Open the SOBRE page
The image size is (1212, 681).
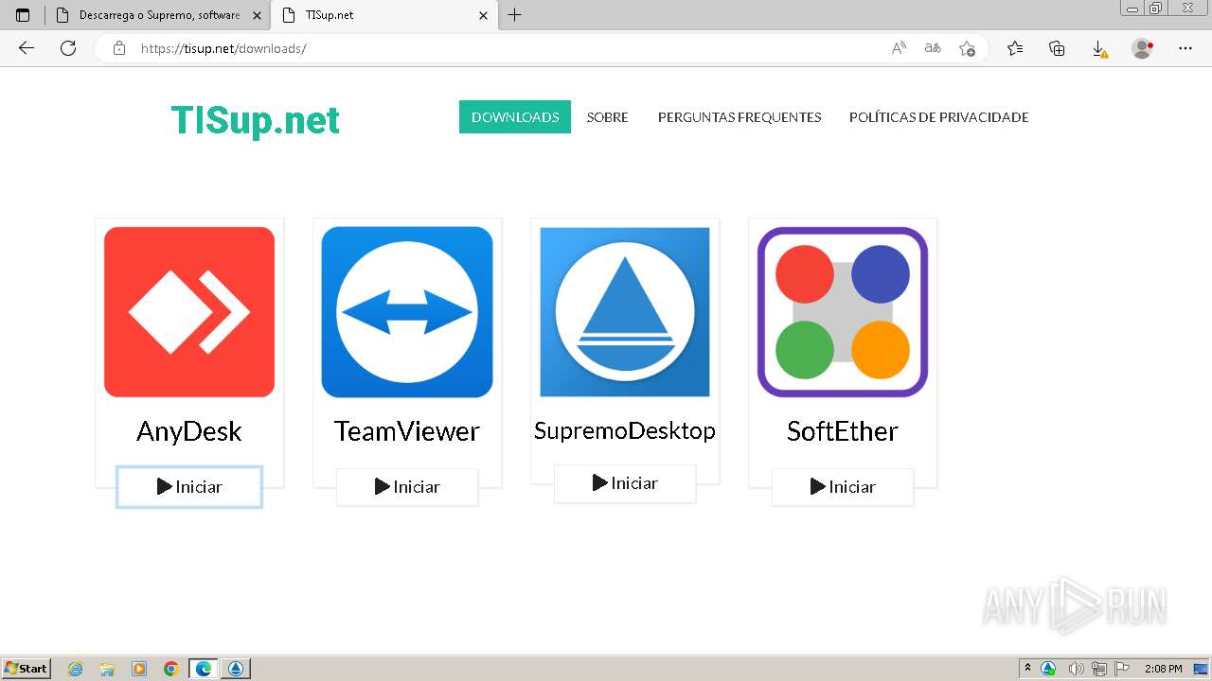pos(607,117)
